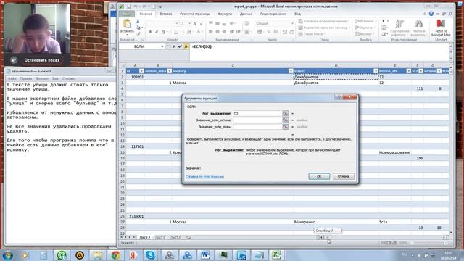Image resolution: width=464 pixels, height=261 pixels.
Task: Toggle underline (Ч) formatting
Action: click(x=163, y=32)
